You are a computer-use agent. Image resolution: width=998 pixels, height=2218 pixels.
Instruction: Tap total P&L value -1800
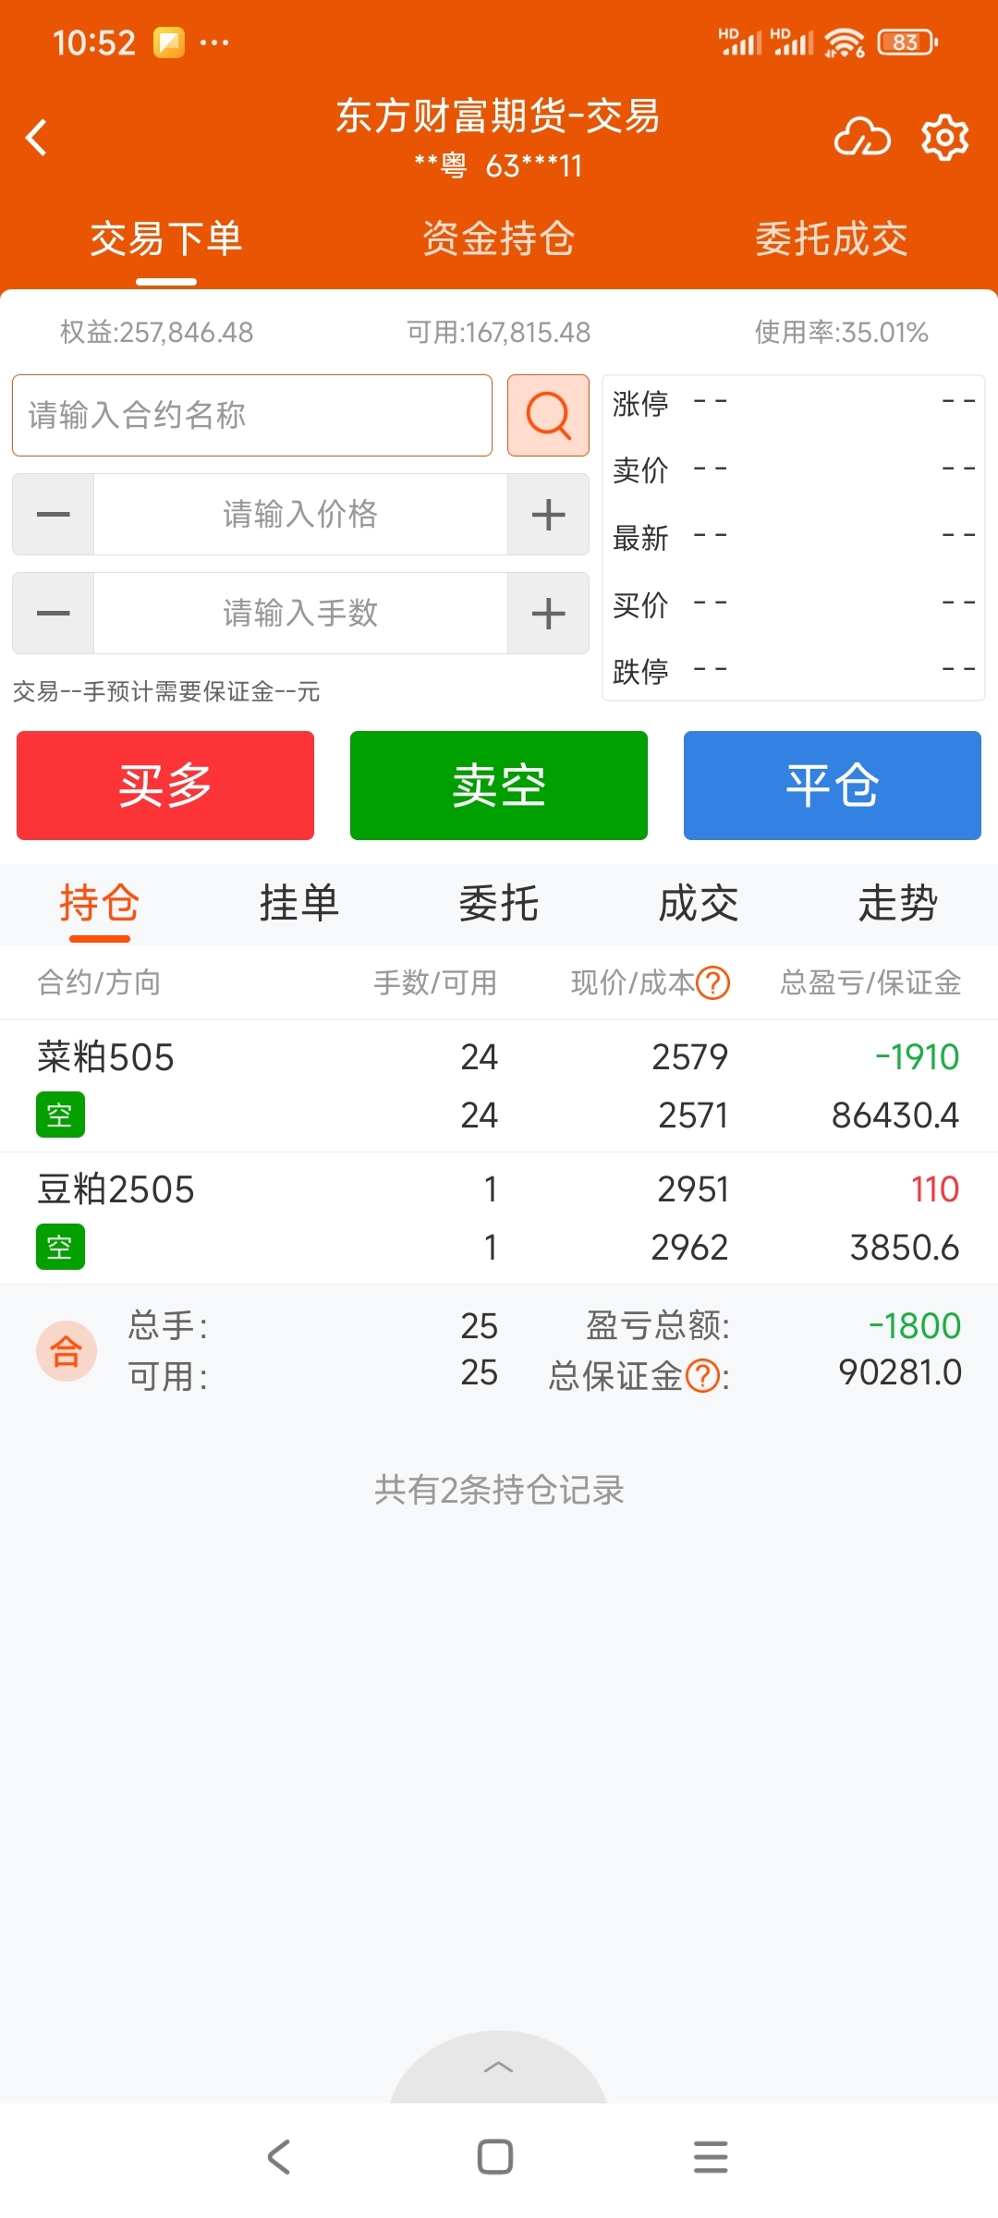[915, 1325]
